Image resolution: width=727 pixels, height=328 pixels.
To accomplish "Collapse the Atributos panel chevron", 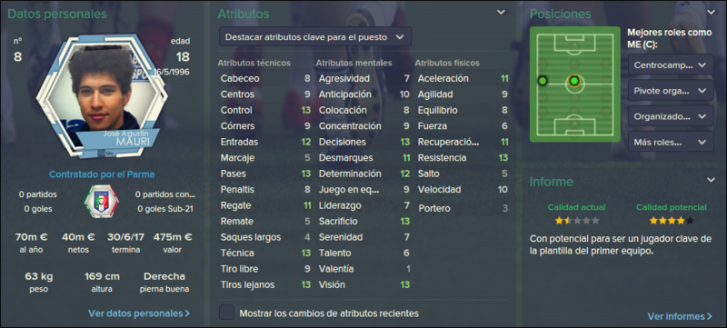I will (x=502, y=12).
